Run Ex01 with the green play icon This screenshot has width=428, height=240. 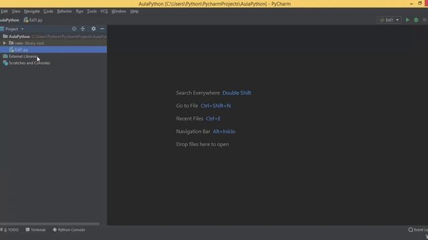407,20
